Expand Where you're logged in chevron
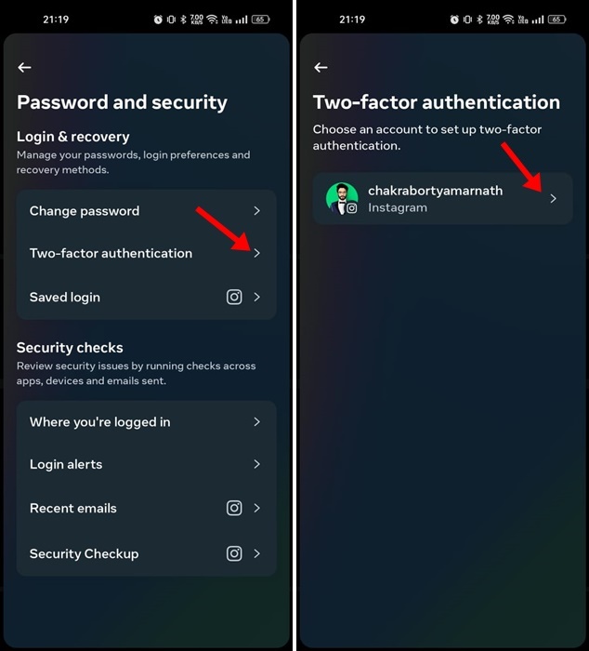Image resolution: width=589 pixels, height=651 pixels. pos(257,422)
